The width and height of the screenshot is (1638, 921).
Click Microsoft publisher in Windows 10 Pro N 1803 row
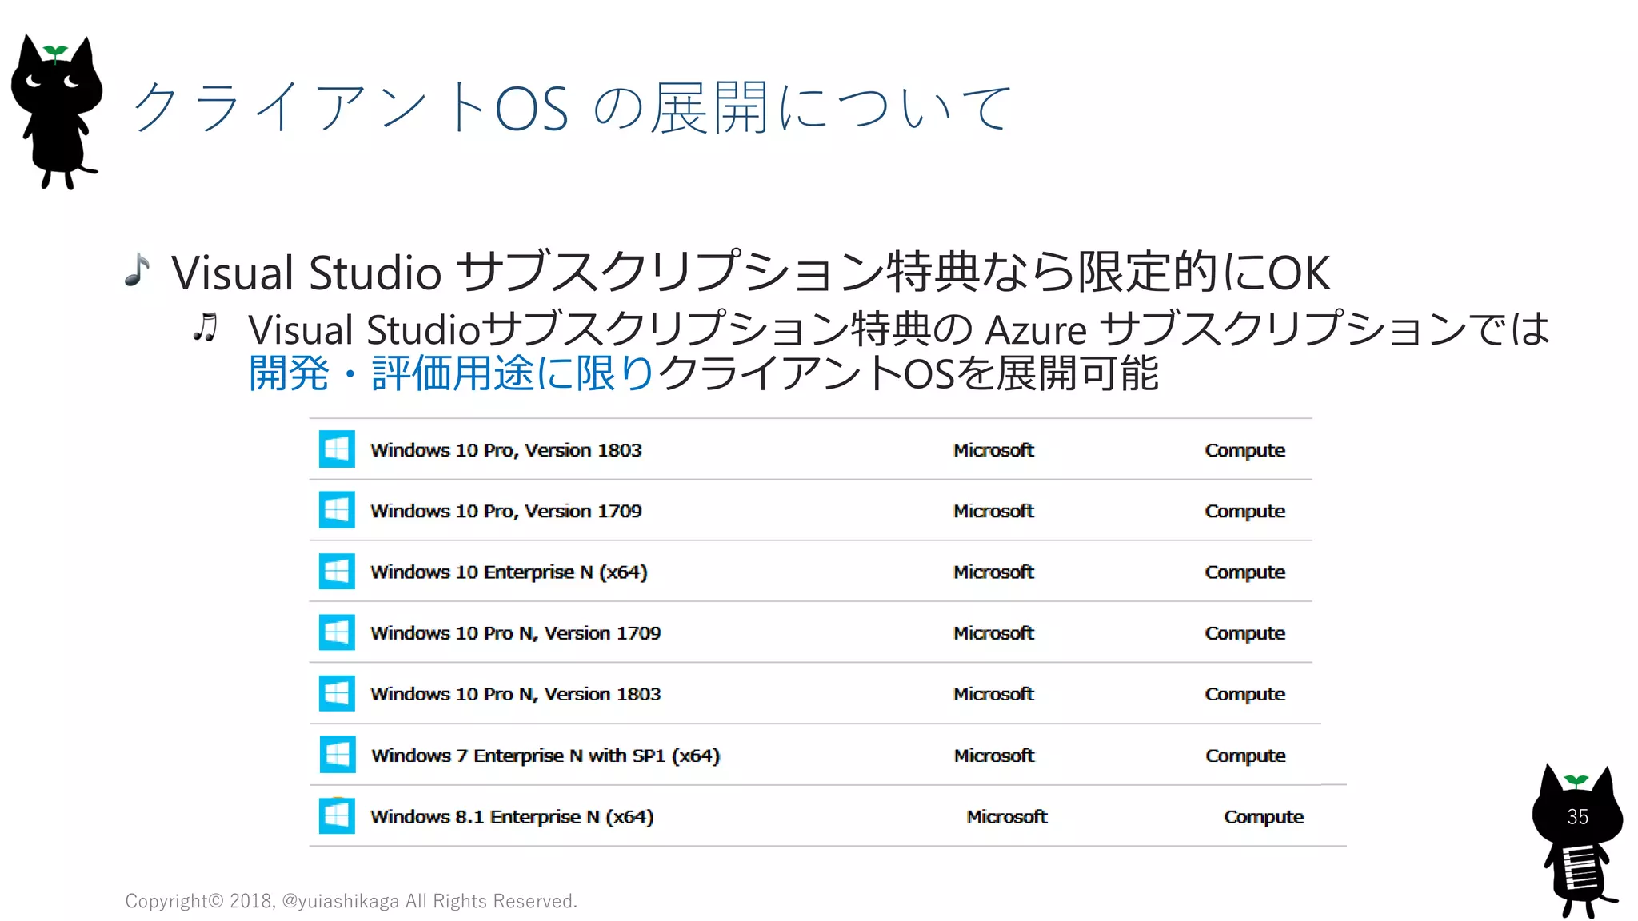993,694
